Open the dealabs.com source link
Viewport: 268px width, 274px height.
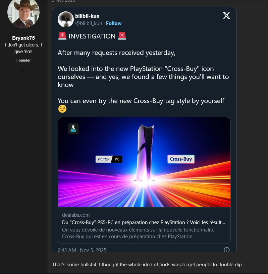coord(76,215)
